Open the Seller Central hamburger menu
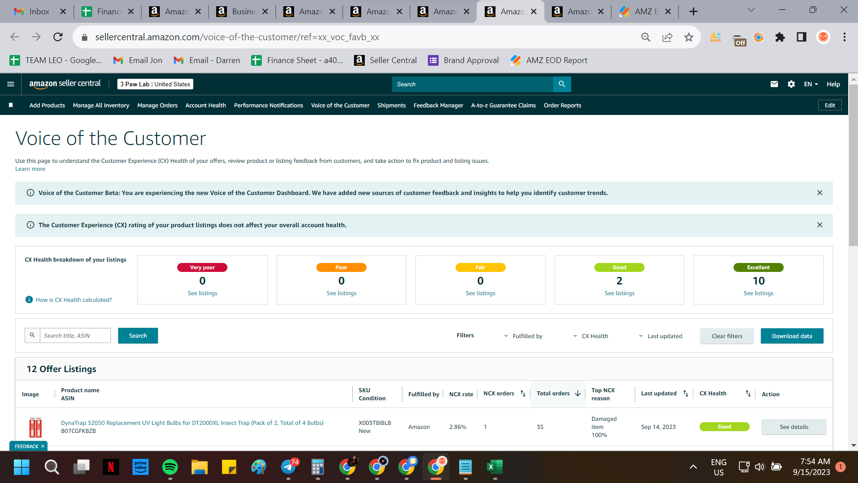Screen dimensions: 858x483 pyautogui.click(x=11, y=84)
